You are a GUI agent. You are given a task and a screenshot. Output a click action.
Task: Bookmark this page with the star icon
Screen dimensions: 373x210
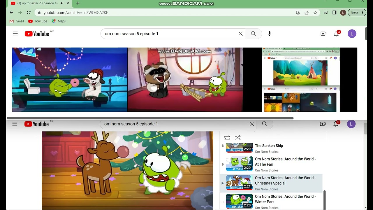click(x=315, y=13)
